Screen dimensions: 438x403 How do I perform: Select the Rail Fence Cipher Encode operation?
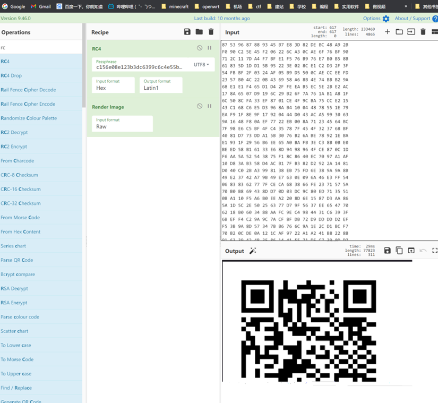41,104
